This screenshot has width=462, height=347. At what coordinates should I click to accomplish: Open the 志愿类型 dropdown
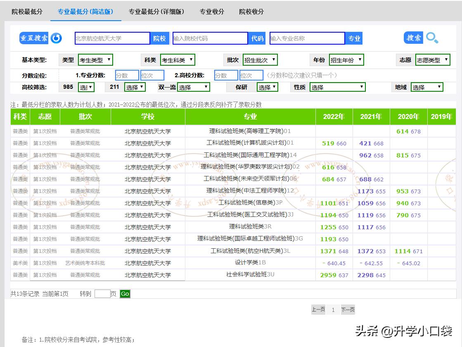click(433, 59)
